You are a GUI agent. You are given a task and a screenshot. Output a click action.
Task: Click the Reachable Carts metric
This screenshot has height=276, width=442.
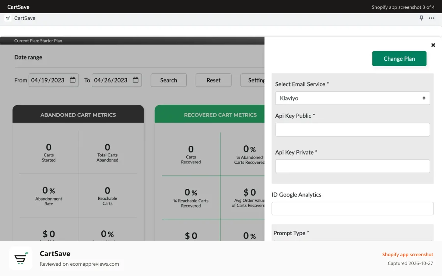tap(108, 196)
